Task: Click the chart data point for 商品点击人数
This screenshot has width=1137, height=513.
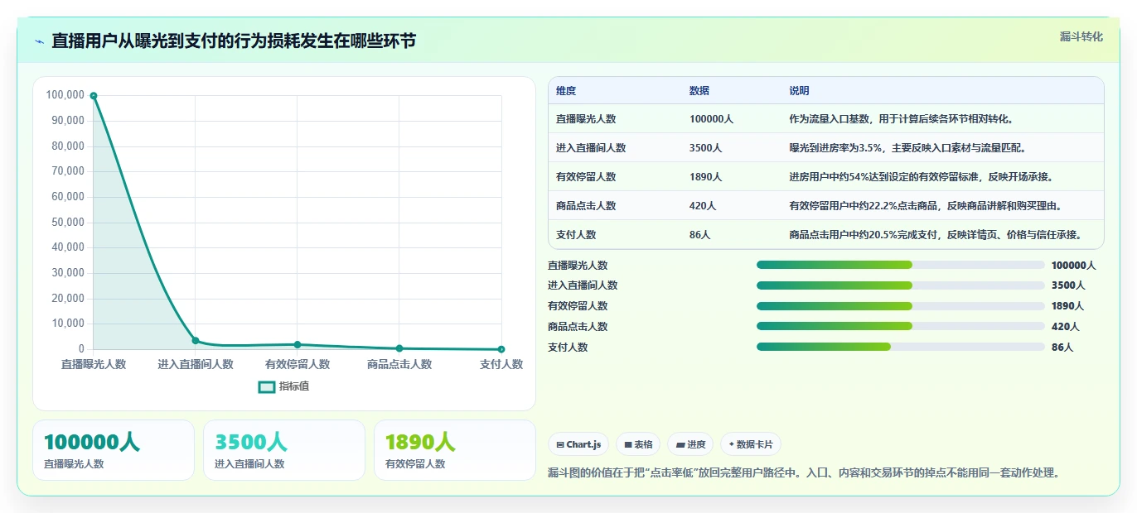Action: (x=399, y=348)
